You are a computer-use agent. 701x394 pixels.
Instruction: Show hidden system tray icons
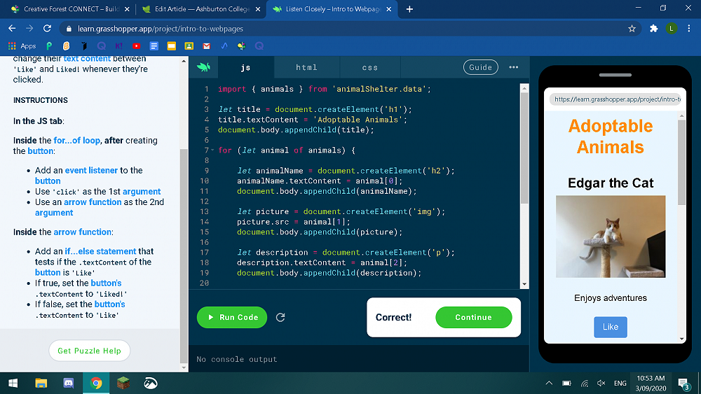pos(549,384)
